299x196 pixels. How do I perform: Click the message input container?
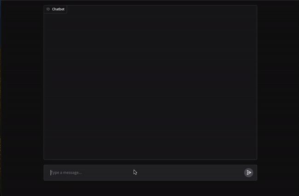click(150, 173)
